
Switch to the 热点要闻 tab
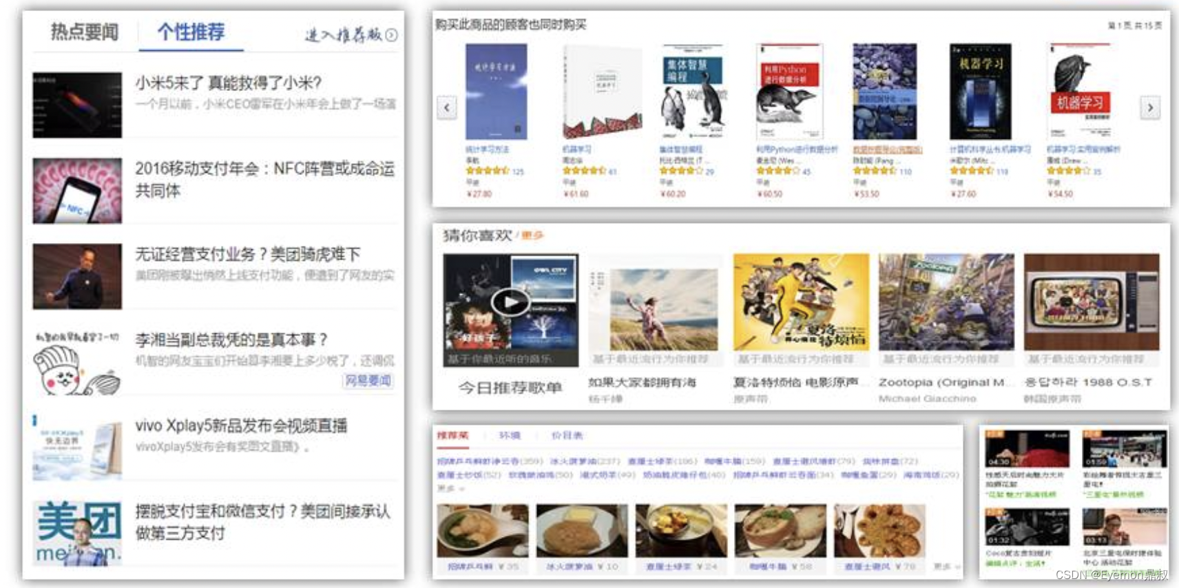click(x=85, y=32)
